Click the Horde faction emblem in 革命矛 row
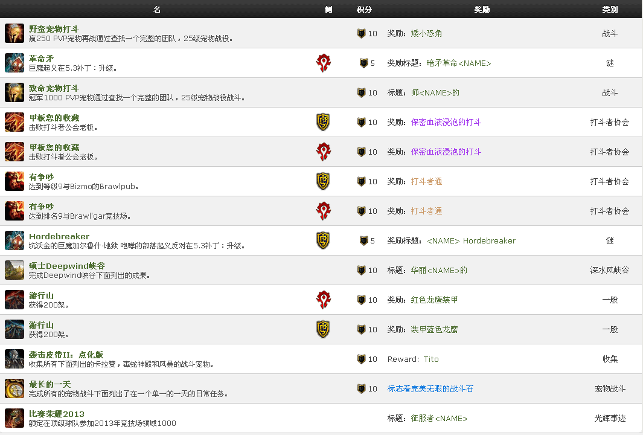This screenshot has width=643, height=435. coord(324,63)
